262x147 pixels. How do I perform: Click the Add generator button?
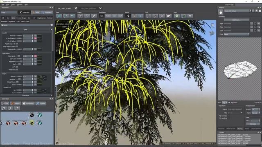[x=5, y=103]
